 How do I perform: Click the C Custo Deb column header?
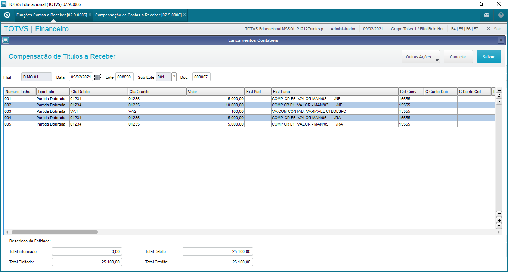click(440, 92)
